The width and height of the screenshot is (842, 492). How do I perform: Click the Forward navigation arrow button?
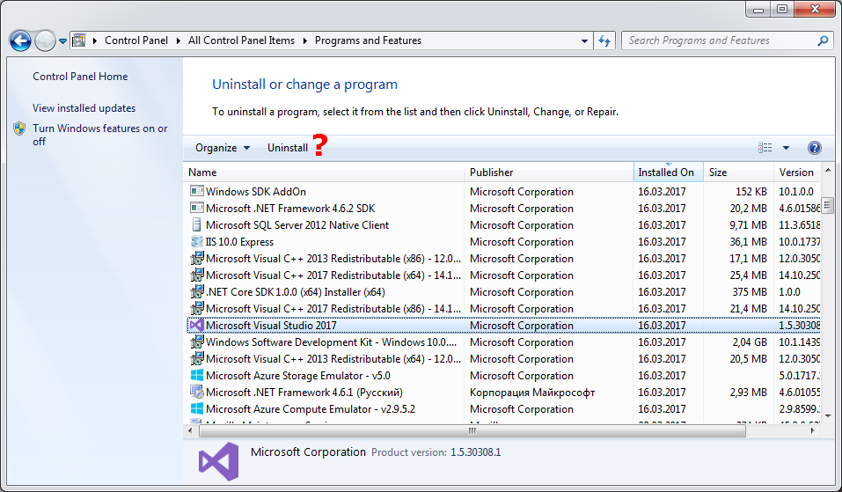click(x=45, y=40)
